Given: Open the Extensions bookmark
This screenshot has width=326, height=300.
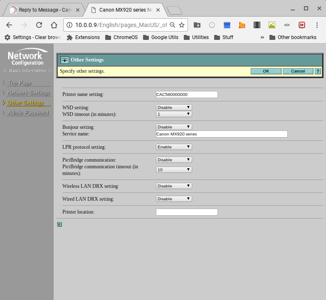Looking at the screenshot, I should [83, 37].
